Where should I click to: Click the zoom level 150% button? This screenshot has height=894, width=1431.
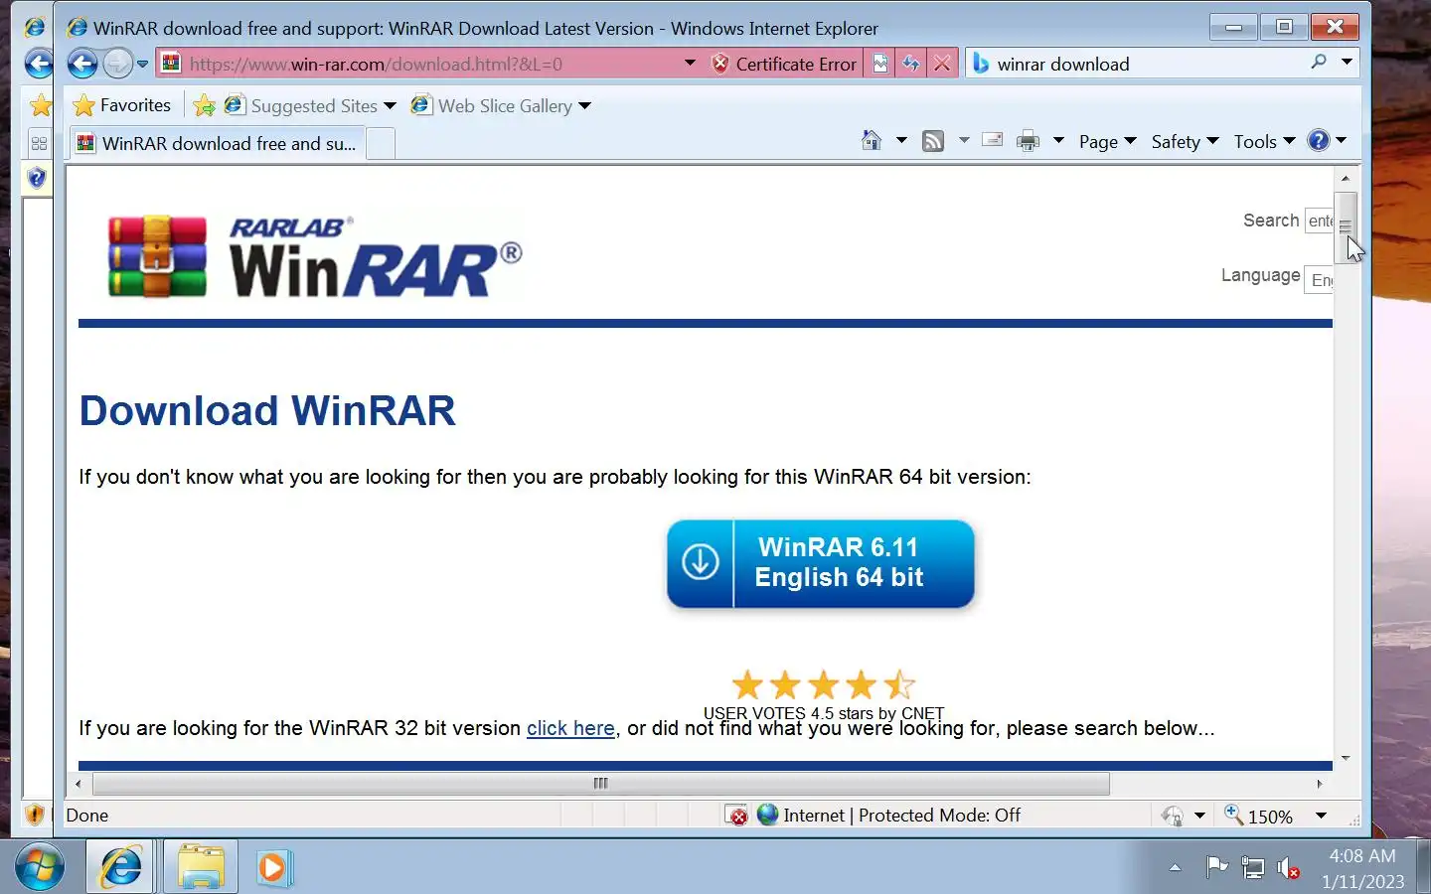[x=1258, y=816]
